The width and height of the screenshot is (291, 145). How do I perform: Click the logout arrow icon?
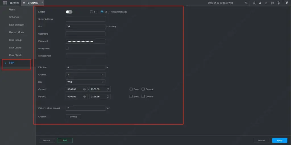pyautogui.click(x=266, y=3)
